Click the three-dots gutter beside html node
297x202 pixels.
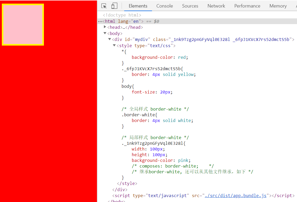(100, 21)
